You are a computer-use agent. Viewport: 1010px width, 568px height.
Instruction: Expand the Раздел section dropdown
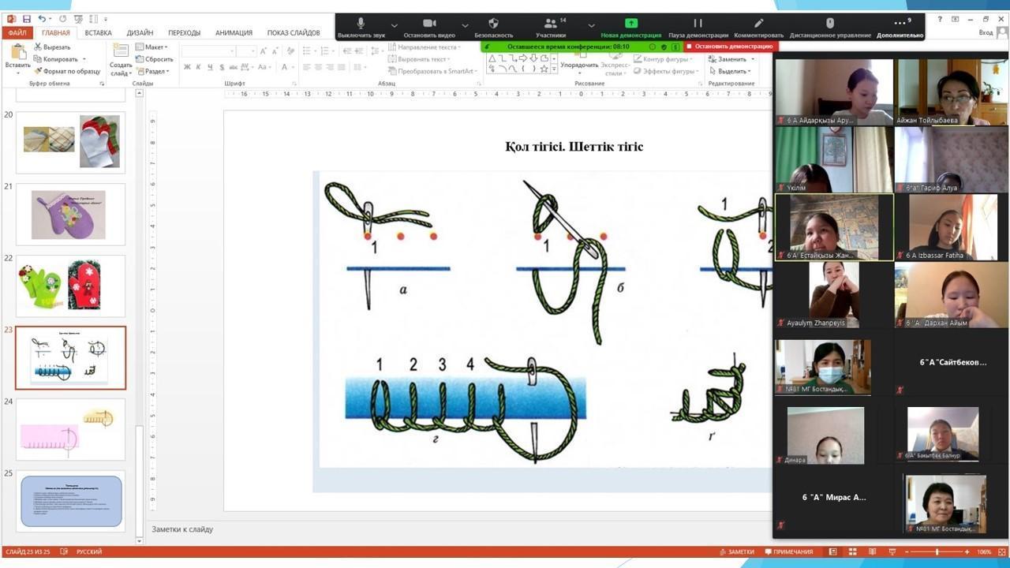pos(153,71)
